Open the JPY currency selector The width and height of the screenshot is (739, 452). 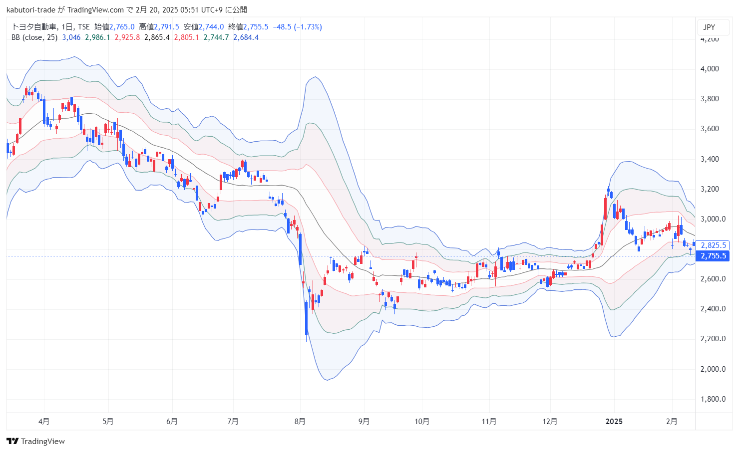(714, 27)
